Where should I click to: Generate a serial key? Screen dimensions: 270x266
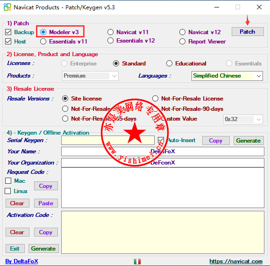249,141
